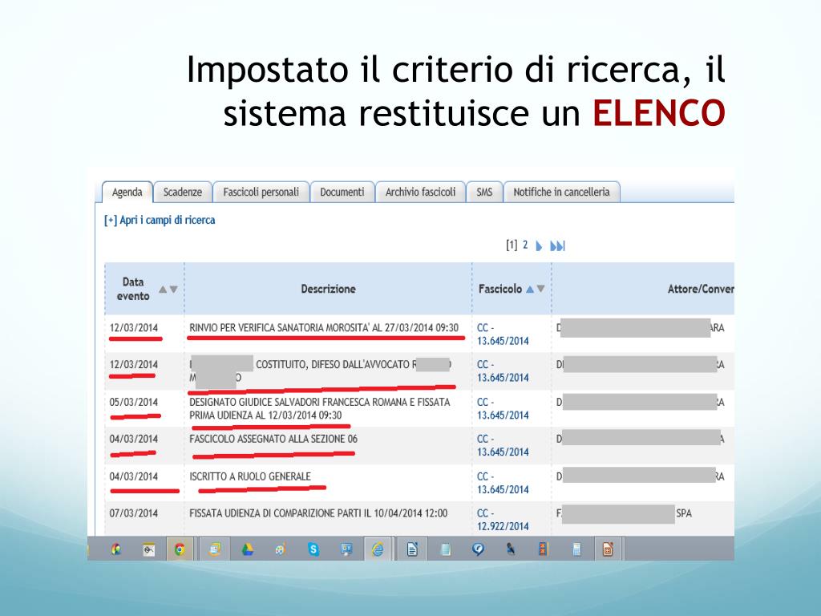Open LibreOffice Writer document icon in taskbar

click(413, 549)
